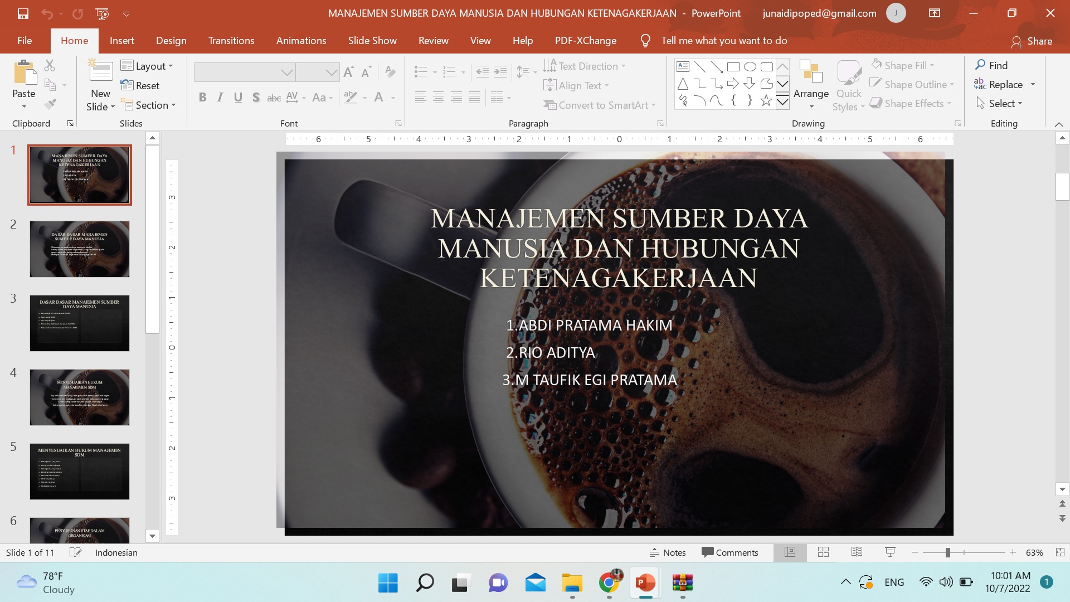
Task: Open the Slide Show menu
Action: tap(372, 40)
